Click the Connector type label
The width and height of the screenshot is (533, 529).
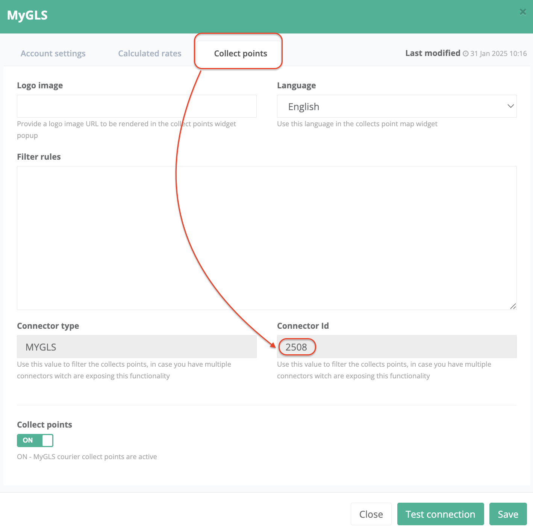[48, 326]
